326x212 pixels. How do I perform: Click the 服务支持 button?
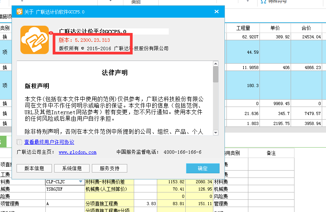coord(109,168)
